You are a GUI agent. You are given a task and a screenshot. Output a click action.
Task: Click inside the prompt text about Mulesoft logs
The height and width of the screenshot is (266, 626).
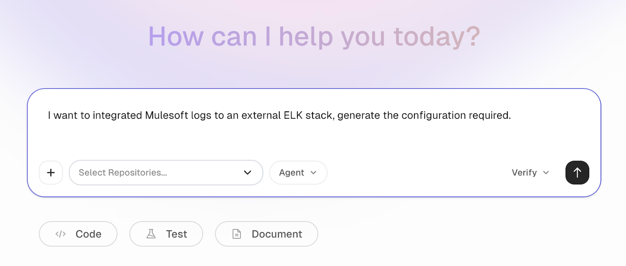[279, 115]
